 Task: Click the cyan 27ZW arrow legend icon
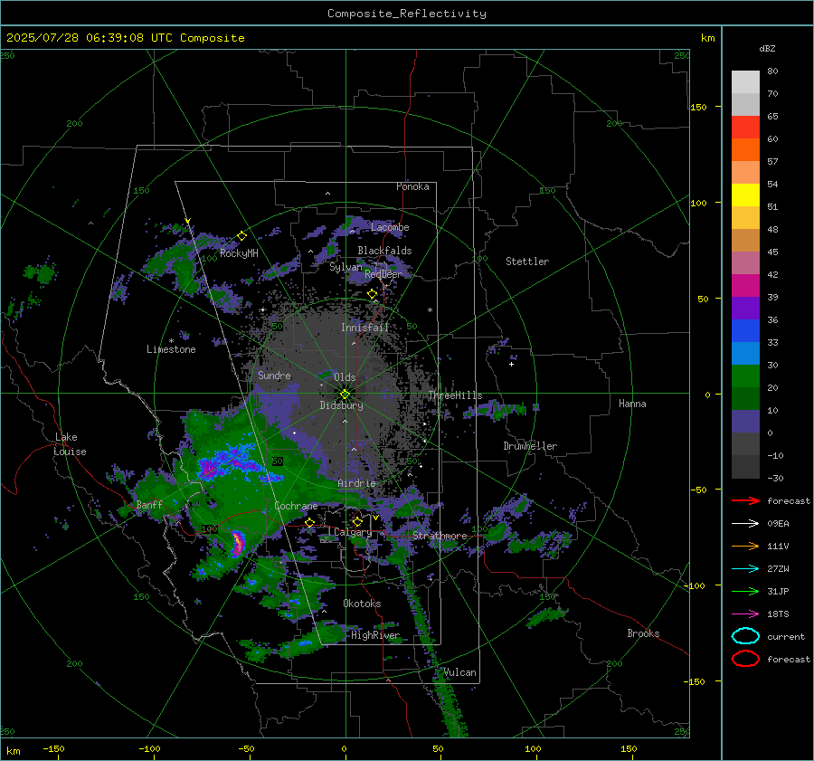tap(745, 569)
